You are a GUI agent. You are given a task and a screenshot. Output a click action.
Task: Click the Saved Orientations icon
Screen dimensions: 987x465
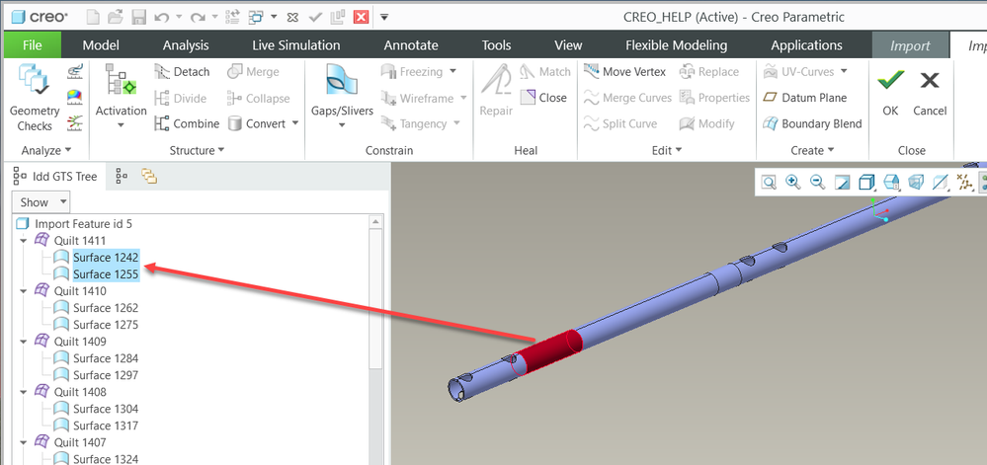tap(892, 183)
